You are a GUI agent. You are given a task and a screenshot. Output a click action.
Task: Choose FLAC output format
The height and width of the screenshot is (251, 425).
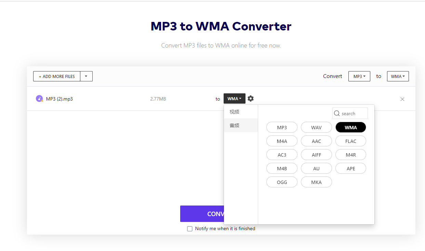pyautogui.click(x=351, y=141)
